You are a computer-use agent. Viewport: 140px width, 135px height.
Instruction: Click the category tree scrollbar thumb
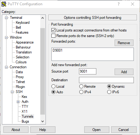point(42,71)
